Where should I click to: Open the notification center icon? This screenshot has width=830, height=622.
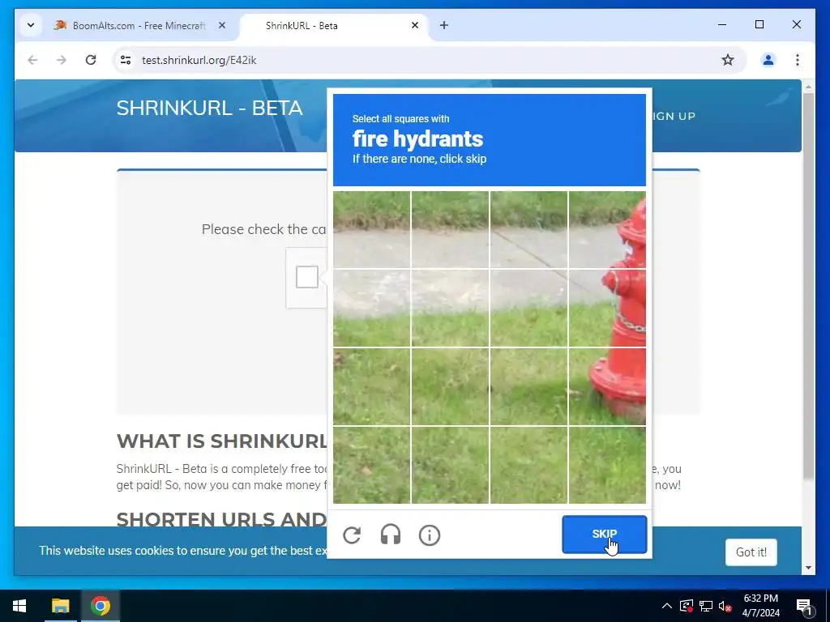[803, 606]
